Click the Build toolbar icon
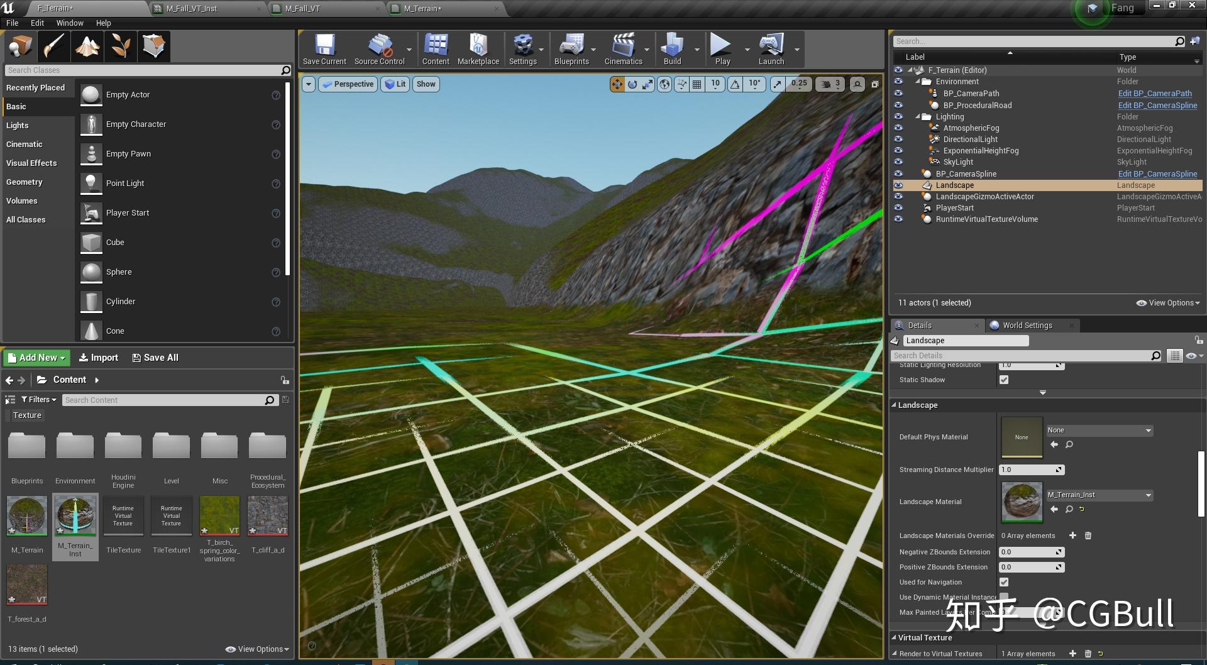The height and width of the screenshot is (665, 1207). (672, 48)
